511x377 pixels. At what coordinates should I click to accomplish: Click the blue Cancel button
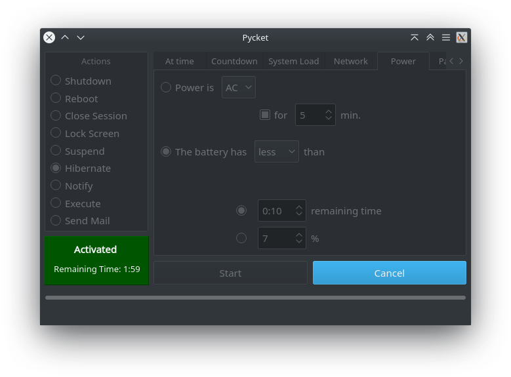(x=390, y=273)
